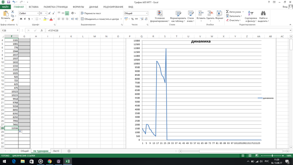Toggle bold (Ж) formatting

(x=21, y=19)
